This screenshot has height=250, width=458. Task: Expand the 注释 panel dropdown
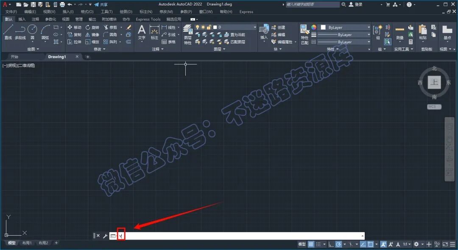coord(157,49)
